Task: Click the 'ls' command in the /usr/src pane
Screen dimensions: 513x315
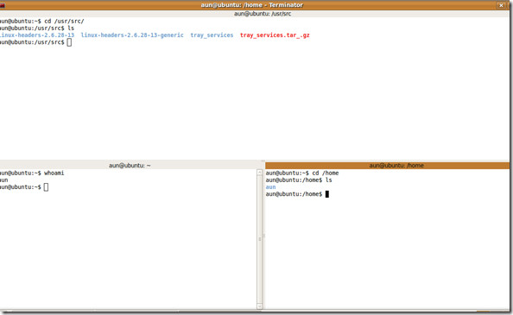Action: (71, 28)
